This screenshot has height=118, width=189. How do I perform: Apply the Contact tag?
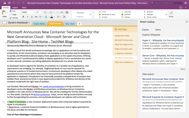(103, 17)
